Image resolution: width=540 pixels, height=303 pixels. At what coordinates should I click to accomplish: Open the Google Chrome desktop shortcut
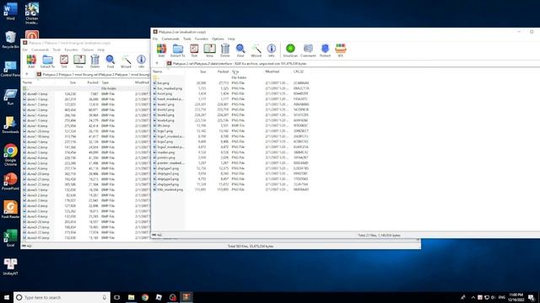(x=10, y=155)
